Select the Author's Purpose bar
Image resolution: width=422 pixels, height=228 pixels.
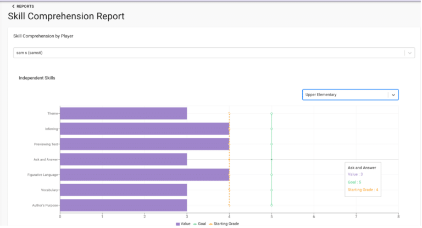click(123, 205)
